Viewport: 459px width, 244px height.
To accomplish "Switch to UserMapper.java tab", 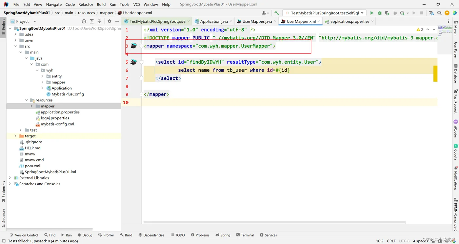I will [x=257, y=21].
